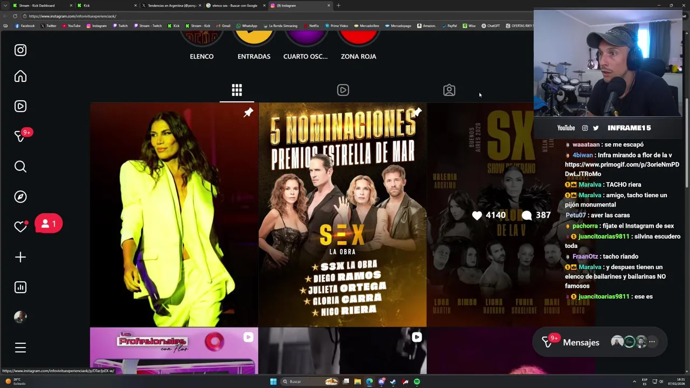Screen dimensions: 690x388
Task: Open the dashboard insights icon
Action: pyautogui.click(x=20, y=287)
